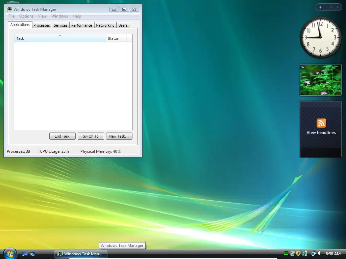Click the New Task... button
This screenshot has width=346, height=259.
[x=119, y=136]
